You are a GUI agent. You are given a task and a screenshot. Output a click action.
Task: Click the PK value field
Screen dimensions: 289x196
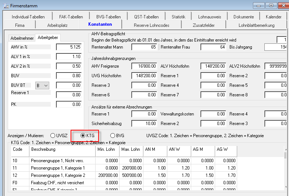pos(69,104)
